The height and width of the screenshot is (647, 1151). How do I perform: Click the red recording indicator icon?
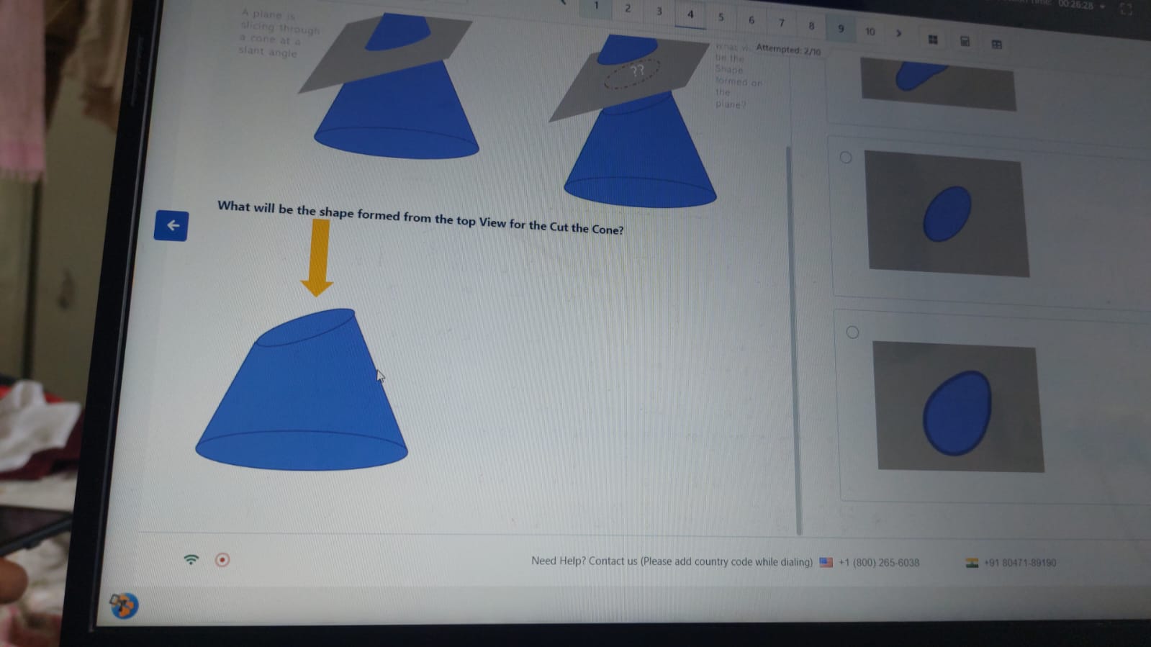[x=222, y=559]
